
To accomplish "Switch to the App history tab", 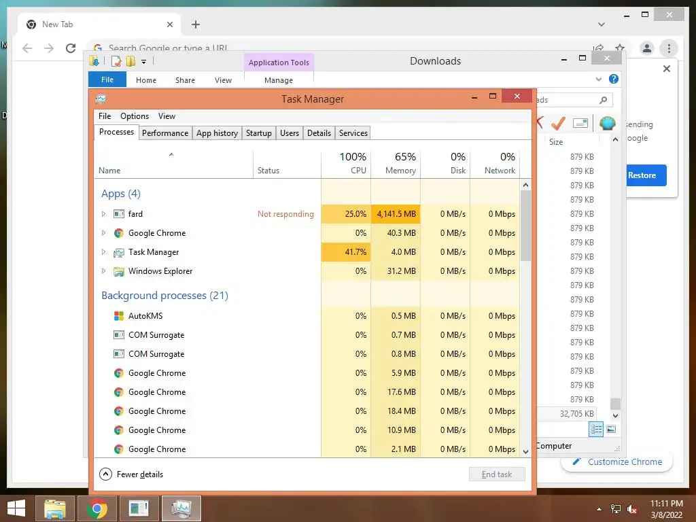I will [x=217, y=133].
